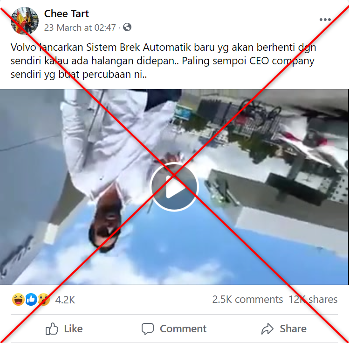Click the Like thumbs-up icon
The height and width of the screenshot is (343, 349).
pyautogui.click(x=52, y=329)
